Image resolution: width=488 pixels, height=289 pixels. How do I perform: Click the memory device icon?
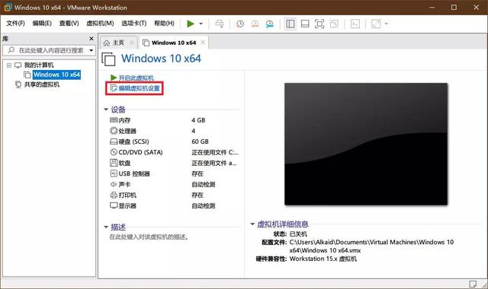[x=114, y=120]
